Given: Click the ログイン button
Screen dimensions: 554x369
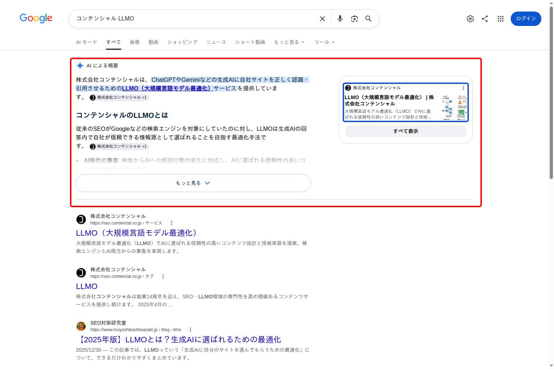Looking at the screenshot, I should [526, 19].
